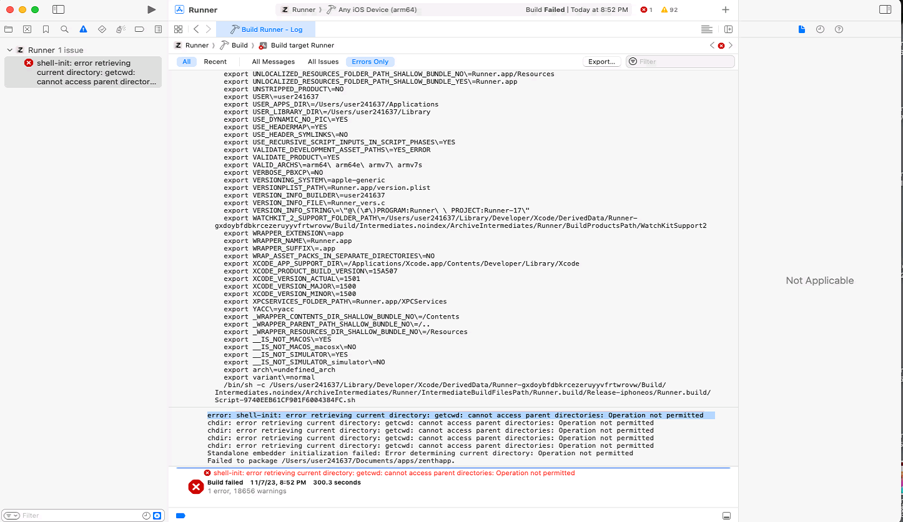Go back in editor history
This screenshot has height=522, width=903.
tap(196, 29)
